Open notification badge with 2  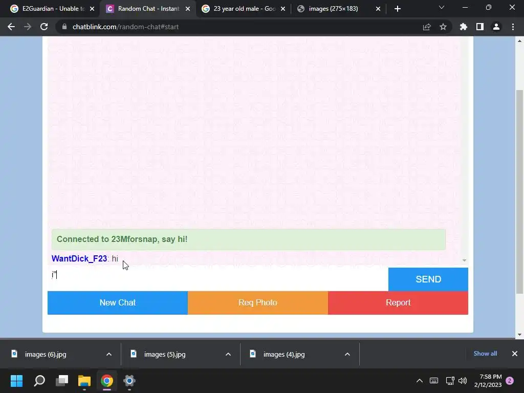510,381
